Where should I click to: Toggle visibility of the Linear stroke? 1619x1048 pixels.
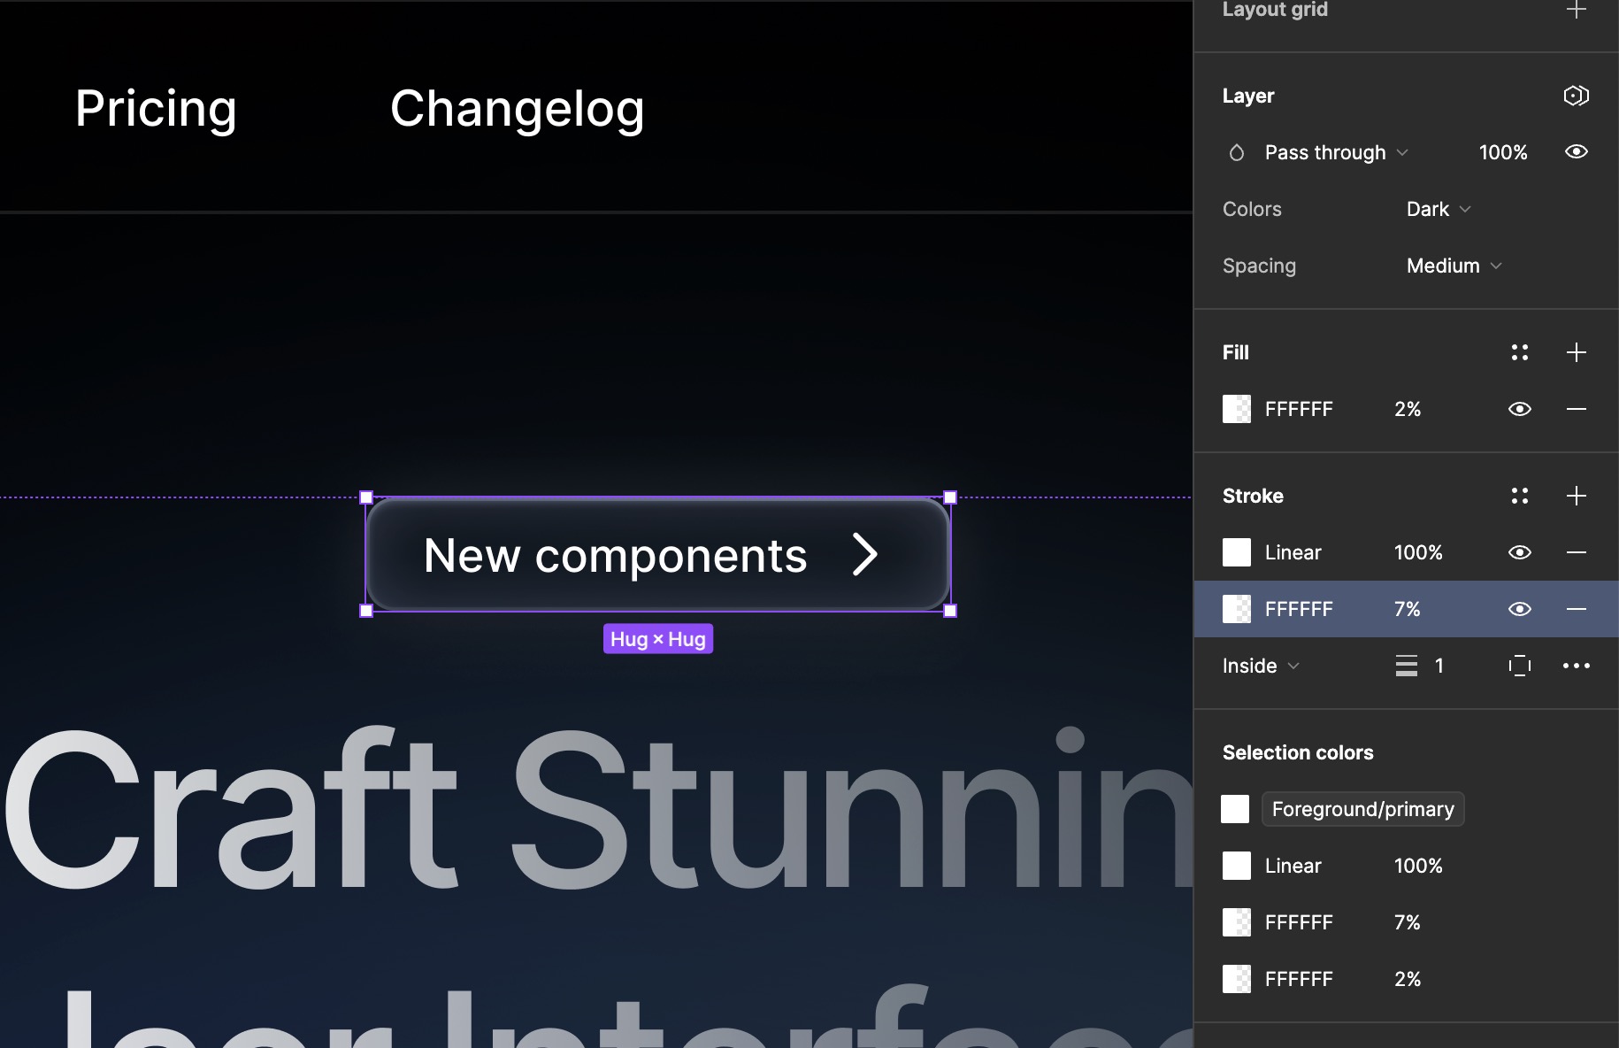(1521, 552)
